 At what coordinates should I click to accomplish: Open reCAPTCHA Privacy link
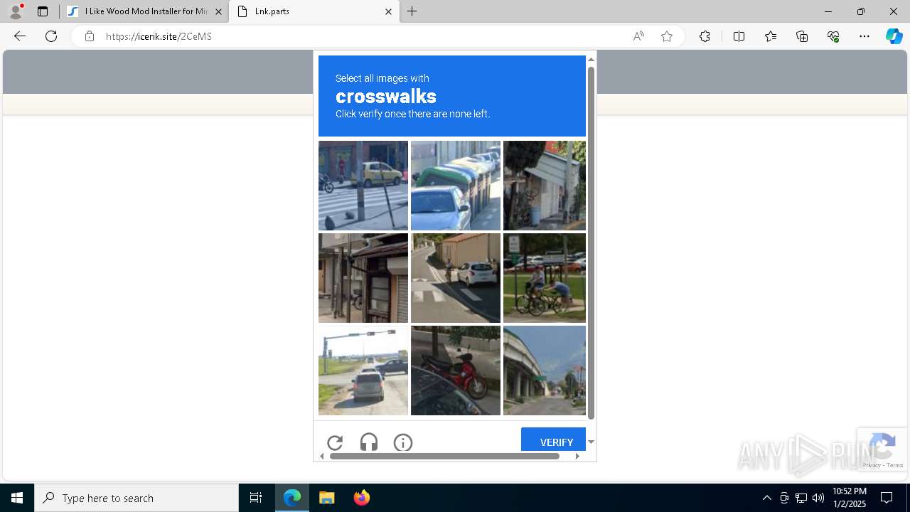tap(871, 465)
